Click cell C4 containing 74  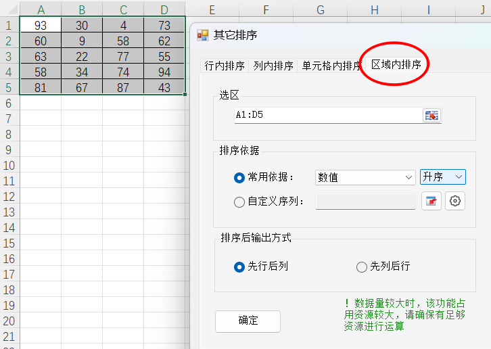(123, 72)
